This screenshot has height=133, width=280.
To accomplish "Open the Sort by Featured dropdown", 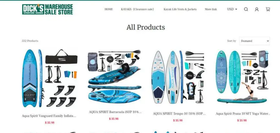I will 254,41.
